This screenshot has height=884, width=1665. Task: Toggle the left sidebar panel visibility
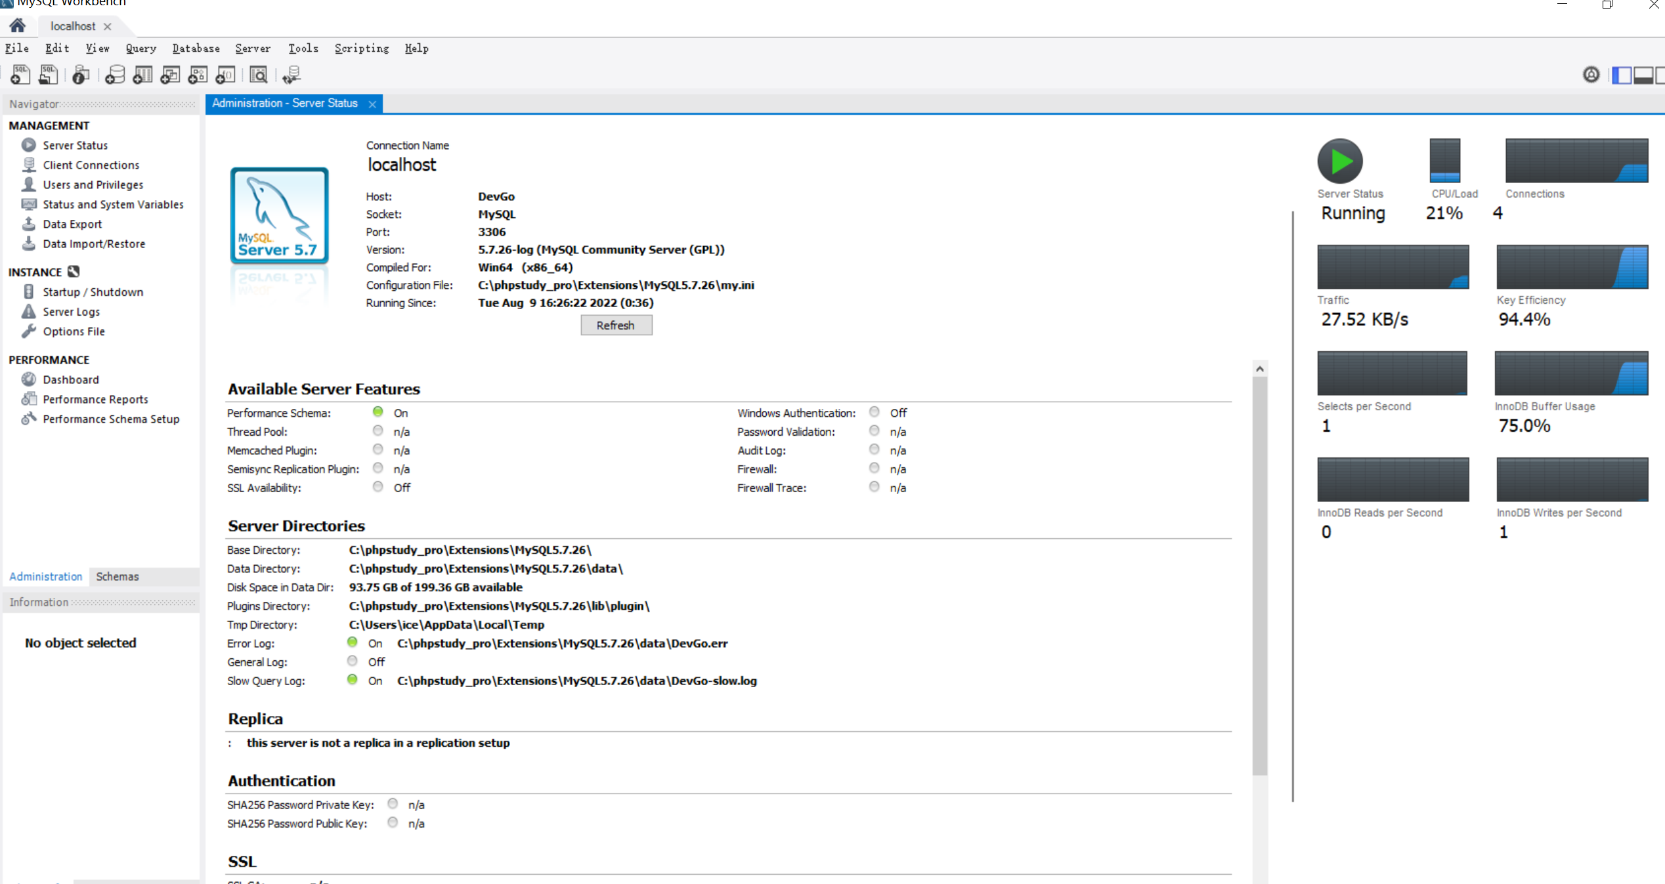[x=1621, y=75]
